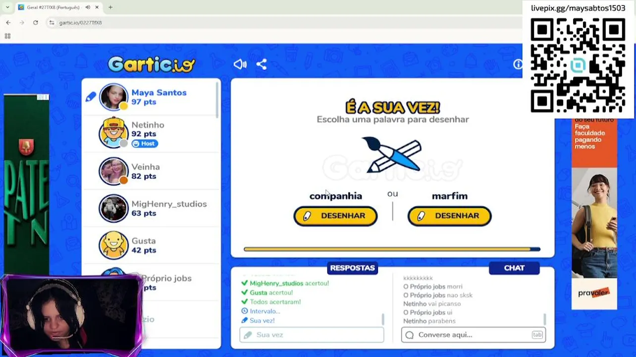Click Próprio jobs player entry
This screenshot has height=357, width=636.
(151, 282)
